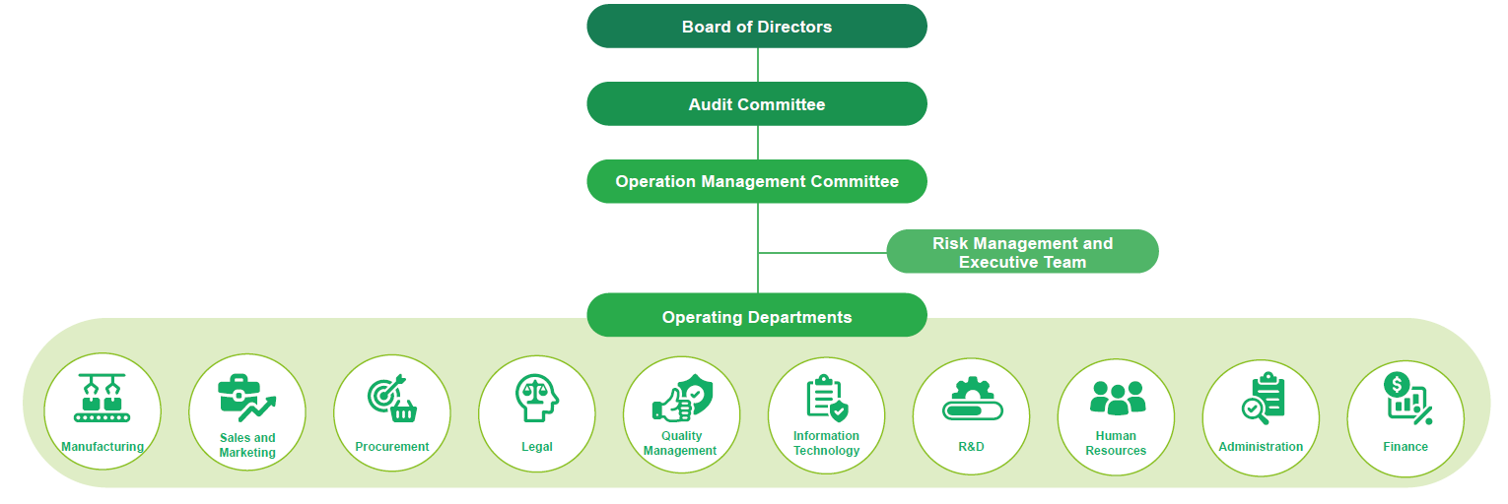This screenshot has width=1508, height=504.
Task: Select the Finance text label
Action: (1405, 447)
